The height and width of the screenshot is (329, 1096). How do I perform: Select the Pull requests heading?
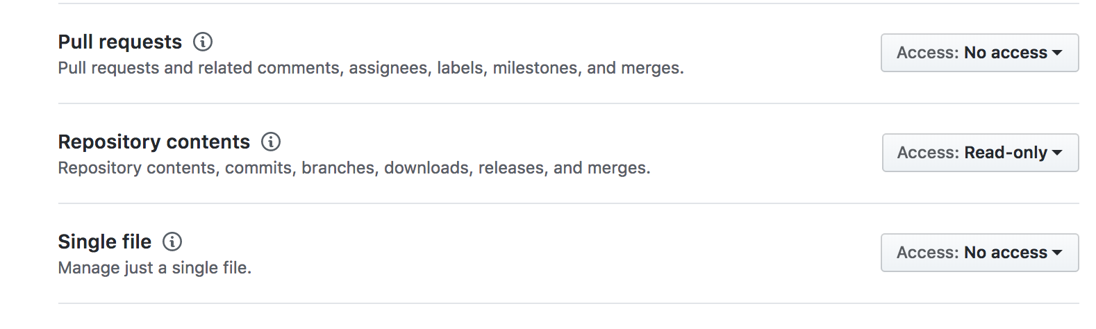click(120, 42)
